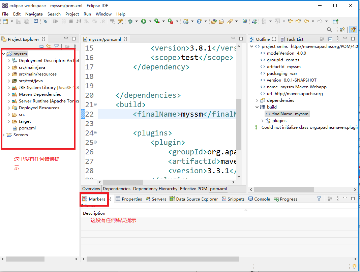This screenshot has height=272, width=360.
Task: Open the Back history dropdown arrow
Action: pos(313,21)
